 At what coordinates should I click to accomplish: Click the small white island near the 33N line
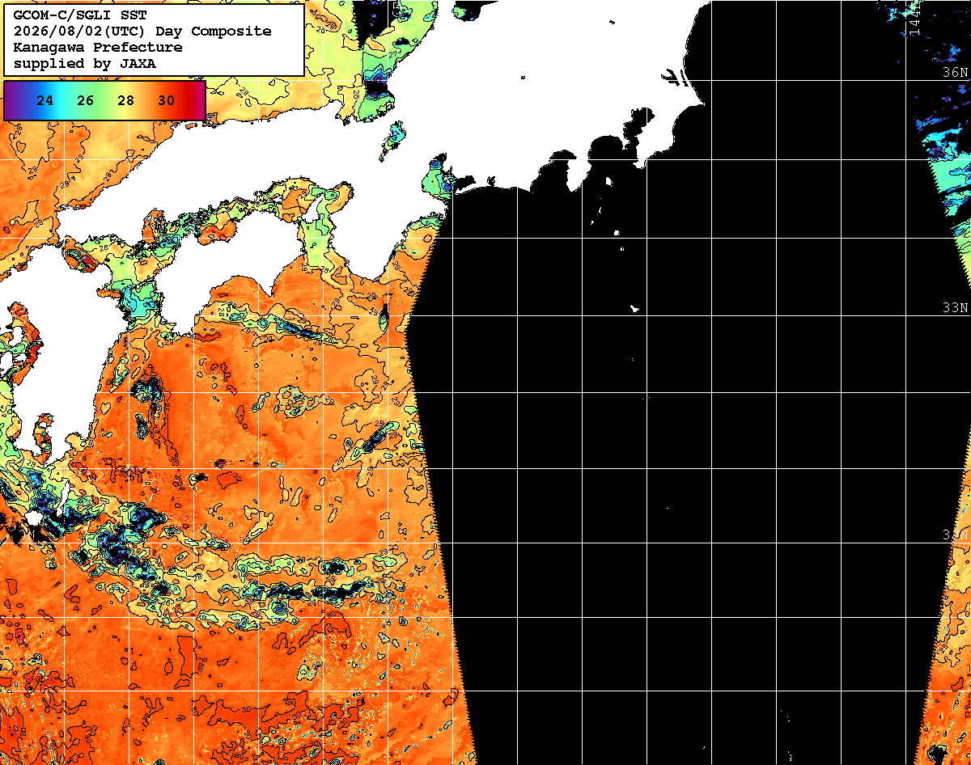click(635, 308)
